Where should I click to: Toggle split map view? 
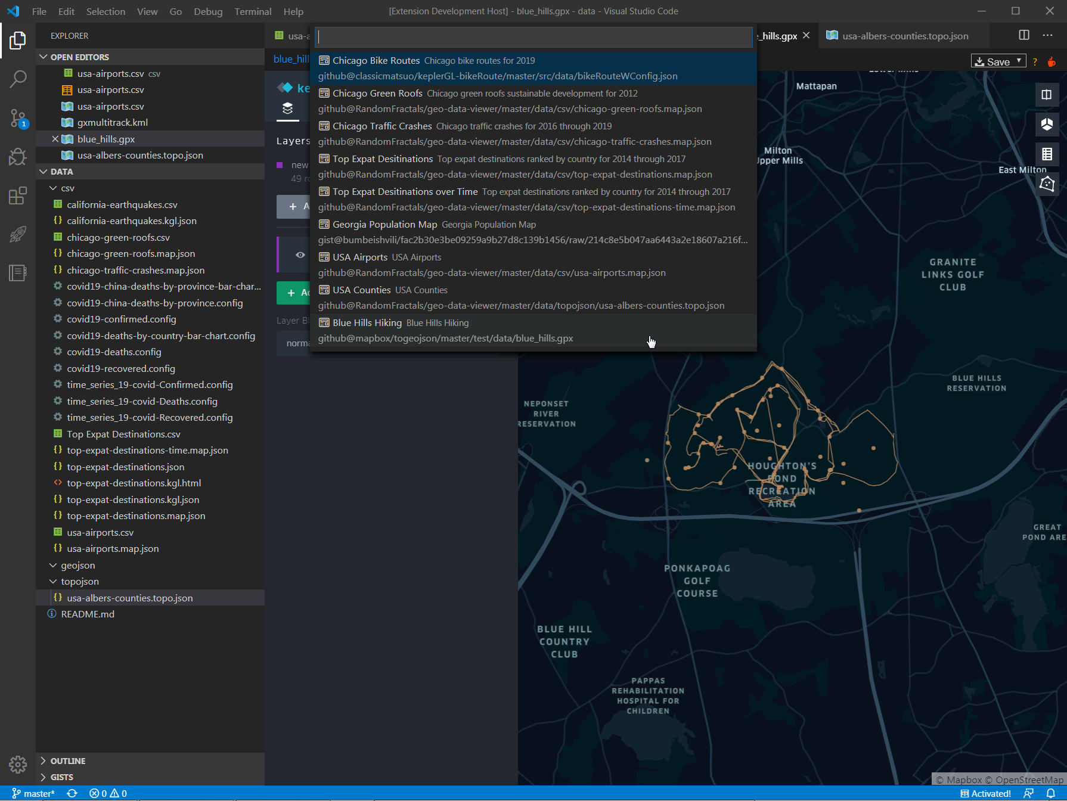[x=1047, y=95]
